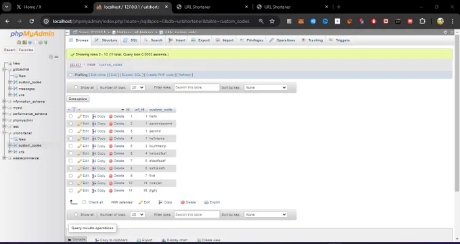
Task: Open the Console bar
Action: [x=76, y=239]
